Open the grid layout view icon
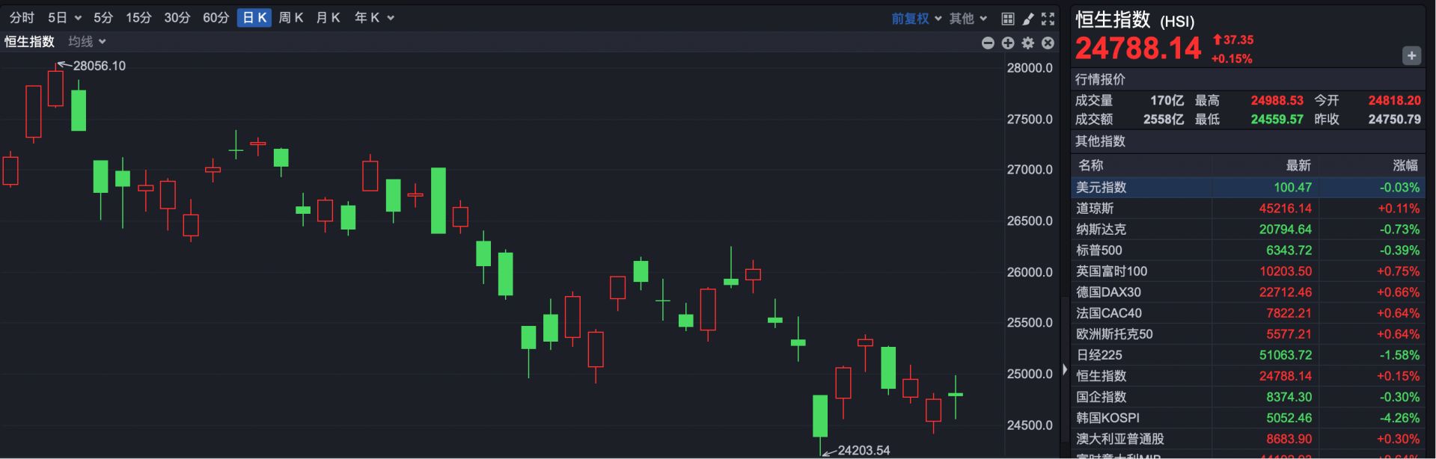The height and width of the screenshot is (459, 1436). point(1008,19)
